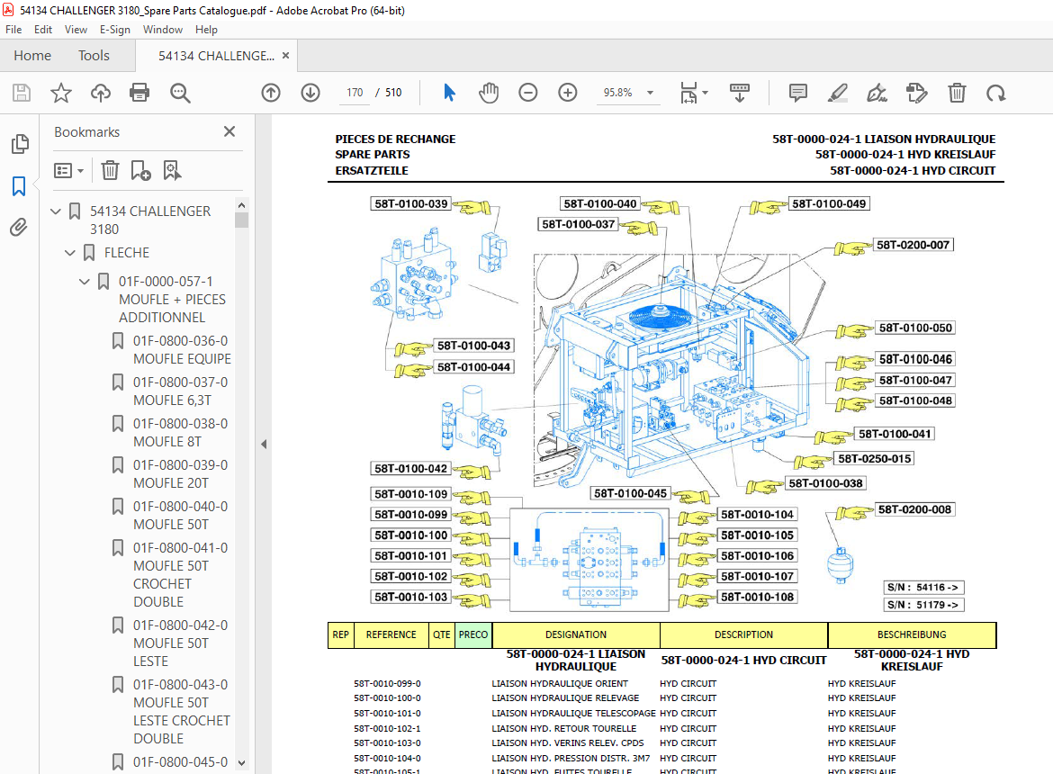The image size is (1053, 774).
Task: Open bookmark 01F-0800-043-0 LESTE CROCHET DOUBLE
Action: 181,712
